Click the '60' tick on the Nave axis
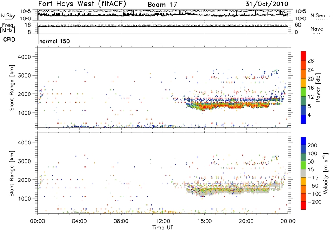The image size is (333, 230). (298, 25)
